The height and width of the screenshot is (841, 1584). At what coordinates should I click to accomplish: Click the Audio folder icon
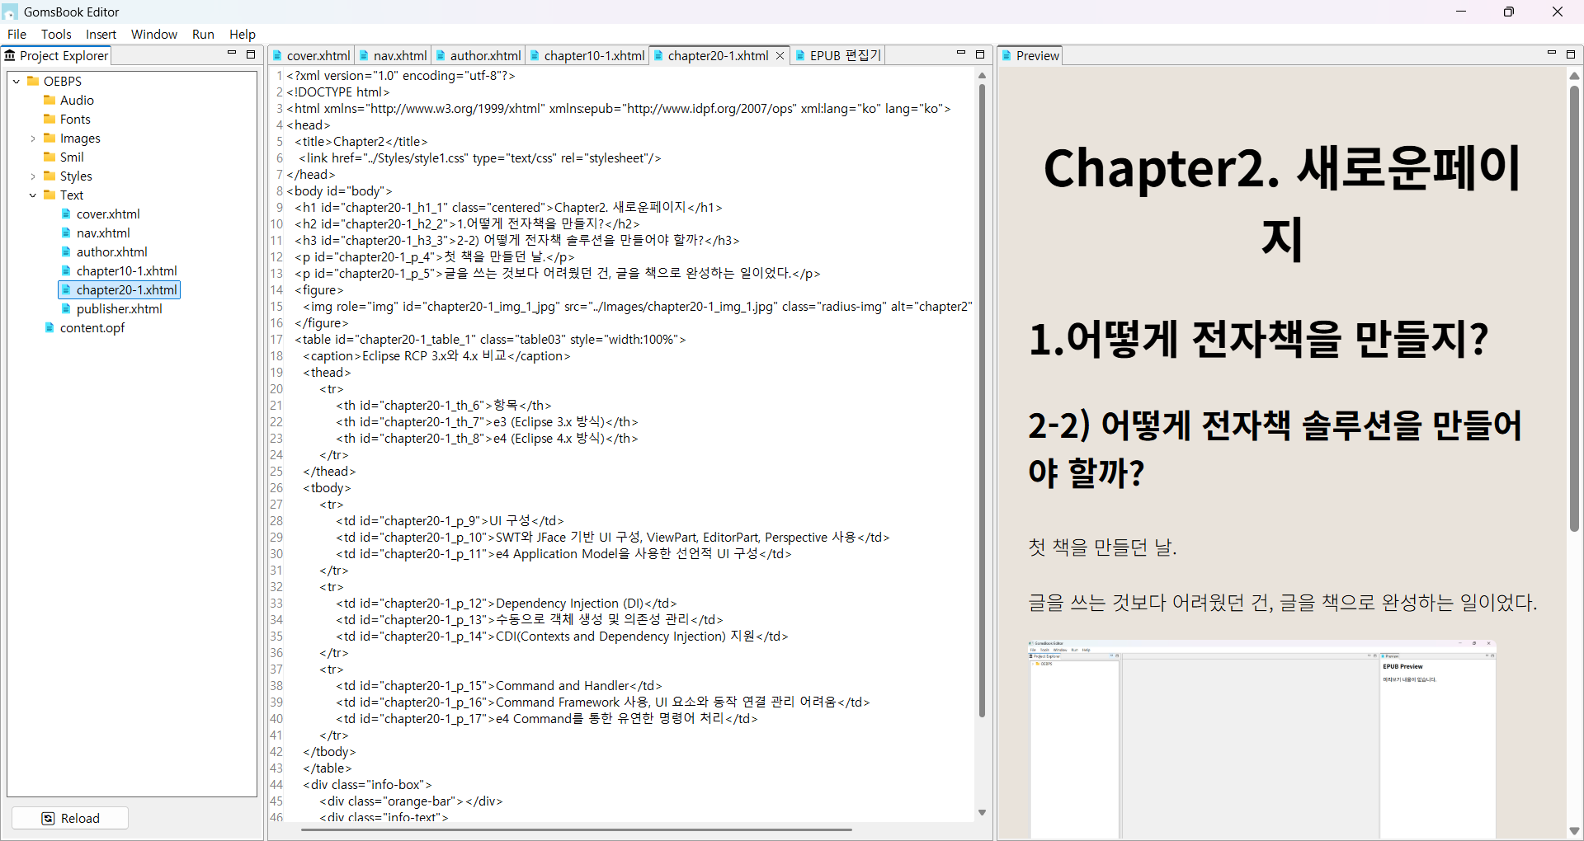(x=49, y=100)
